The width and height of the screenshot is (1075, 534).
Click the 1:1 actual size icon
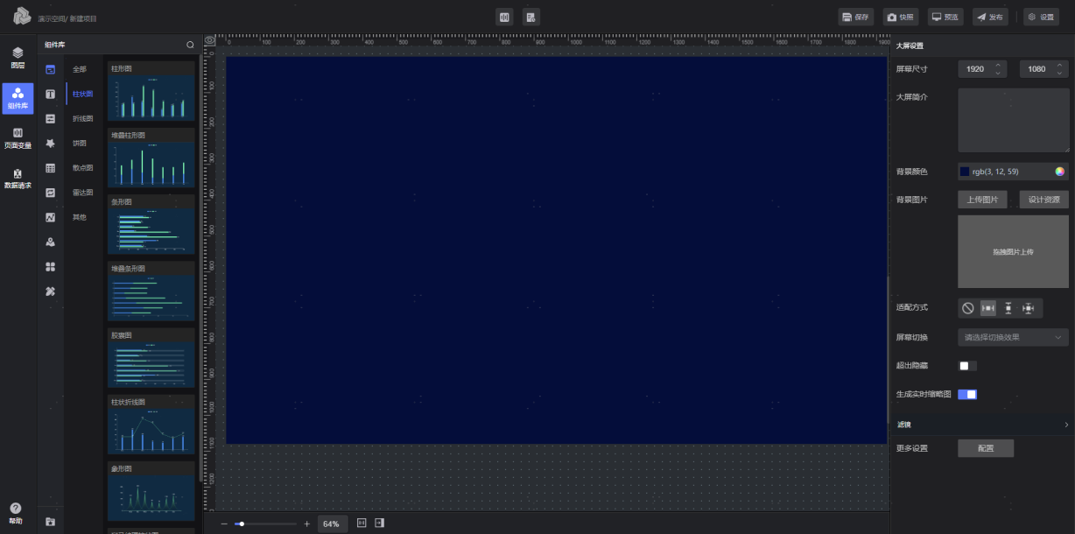point(362,523)
